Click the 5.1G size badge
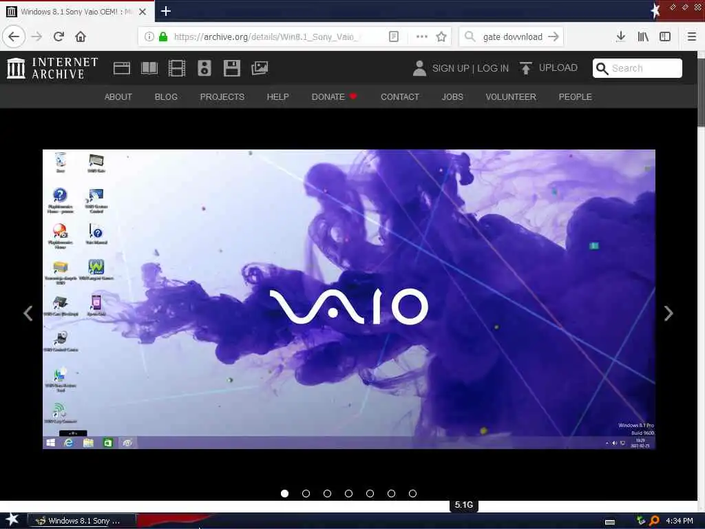Viewport: 705px width, 529px height. click(463, 505)
